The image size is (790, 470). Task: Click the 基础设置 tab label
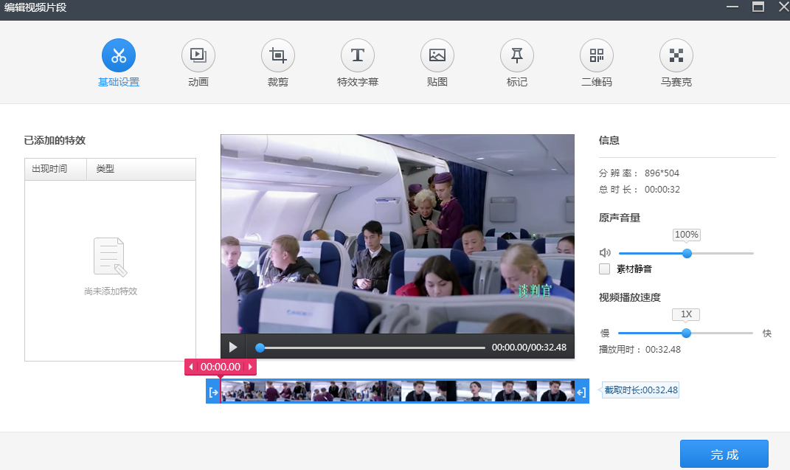point(119,82)
